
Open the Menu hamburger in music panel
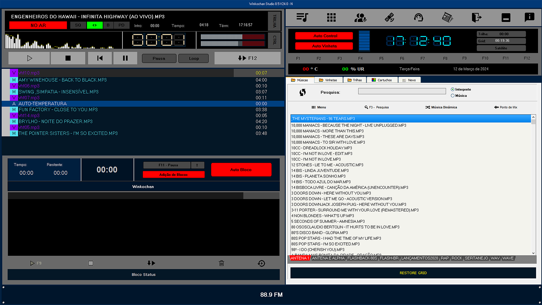[319, 107]
